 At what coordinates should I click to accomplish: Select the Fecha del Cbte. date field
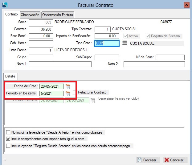tap(52, 86)
